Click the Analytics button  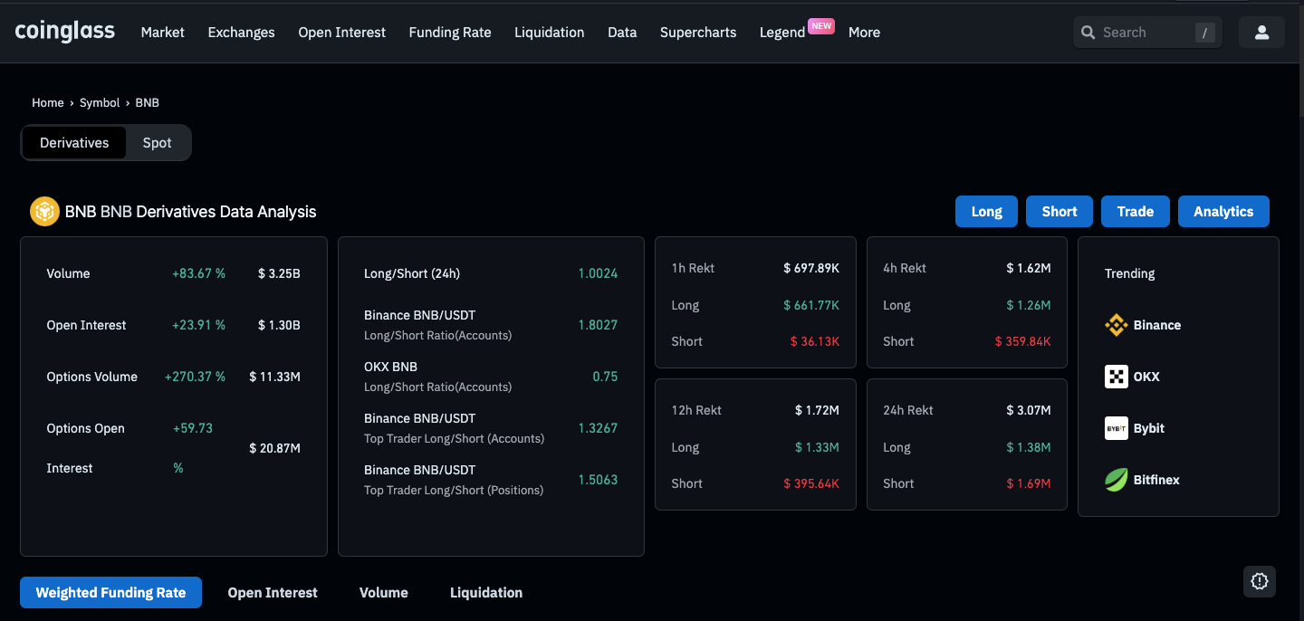click(1222, 212)
